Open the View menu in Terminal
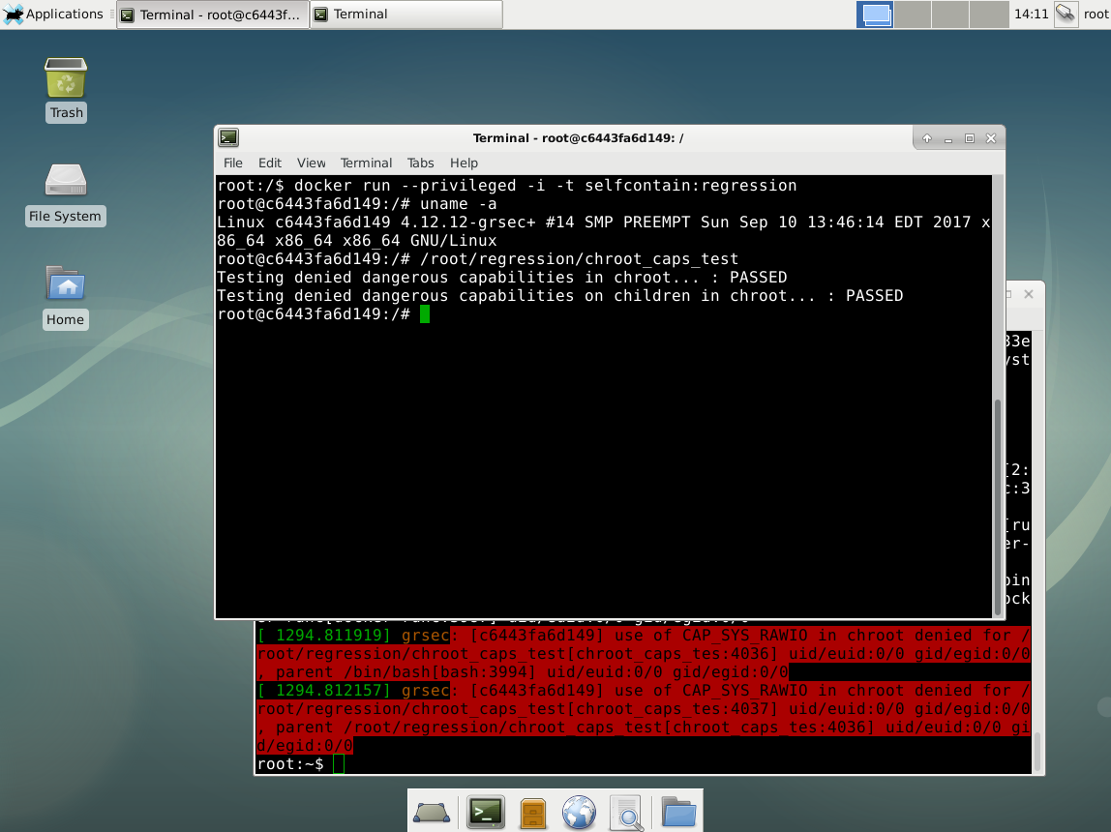The width and height of the screenshot is (1111, 832). (311, 163)
